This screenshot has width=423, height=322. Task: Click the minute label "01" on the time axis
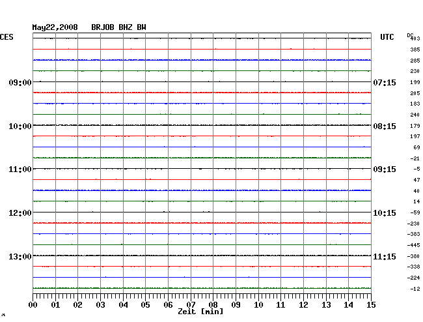pos(55,304)
